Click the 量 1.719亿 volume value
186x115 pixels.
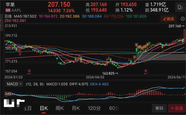tap(156, 5)
